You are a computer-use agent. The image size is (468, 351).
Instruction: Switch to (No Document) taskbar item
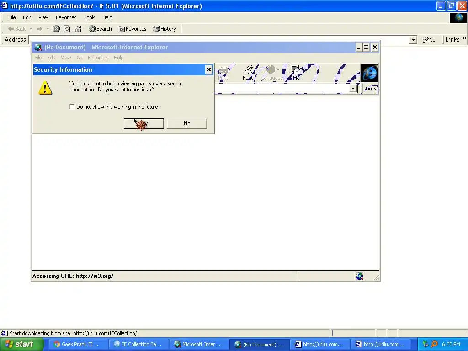(x=260, y=344)
